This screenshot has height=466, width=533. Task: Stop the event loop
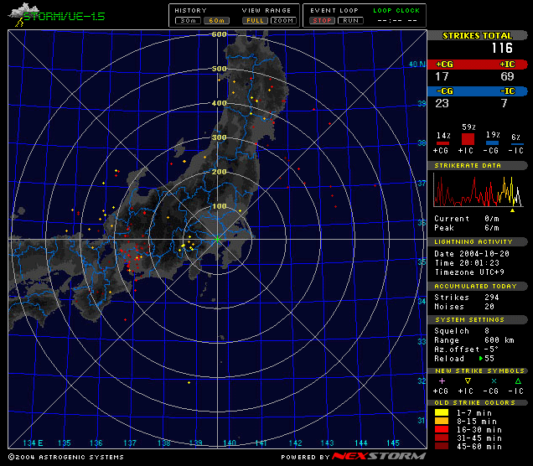[x=322, y=21]
